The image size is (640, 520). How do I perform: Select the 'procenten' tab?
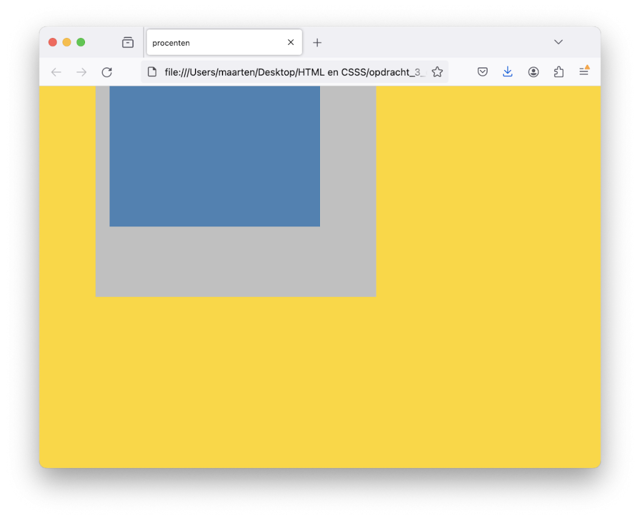click(x=212, y=42)
